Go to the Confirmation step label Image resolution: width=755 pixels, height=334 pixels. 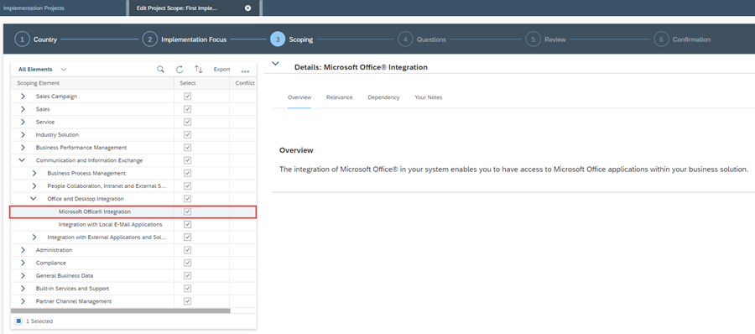[x=691, y=39]
